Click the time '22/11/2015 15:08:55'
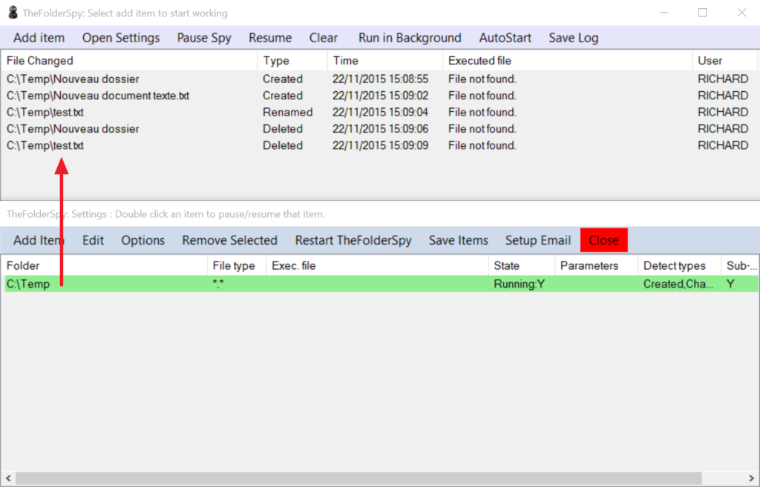This screenshot has width=760, height=487. coord(381,79)
